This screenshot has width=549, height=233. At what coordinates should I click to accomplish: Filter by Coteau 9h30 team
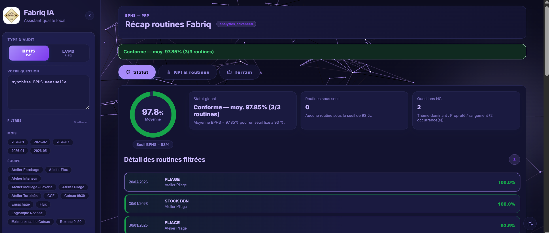(x=75, y=196)
